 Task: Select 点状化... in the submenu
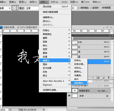point(79,68)
